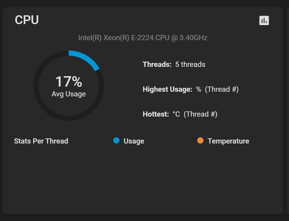The width and height of the screenshot is (289, 221).
Task: Click the 17% average usage value
Action: click(x=69, y=81)
